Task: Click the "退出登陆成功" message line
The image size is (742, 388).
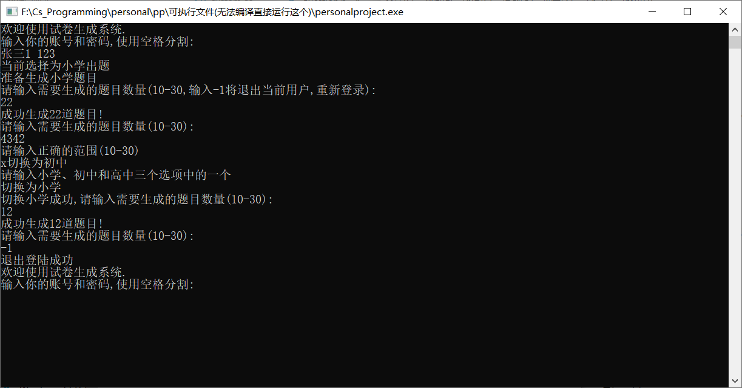Action: [37, 260]
